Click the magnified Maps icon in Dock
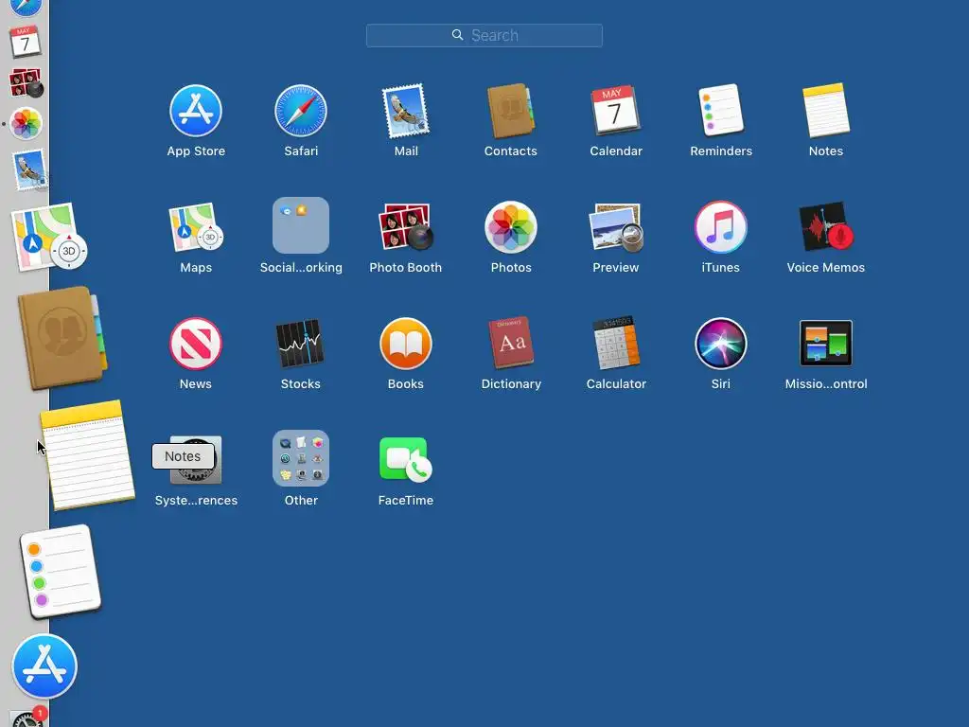Viewport: 969px width, 727px height. coord(47,237)
